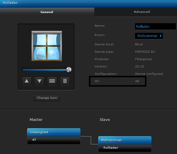Click the window blind device image
Viewport: 177px width, 154px height.
pyautogui.click(x=46, y=46)
